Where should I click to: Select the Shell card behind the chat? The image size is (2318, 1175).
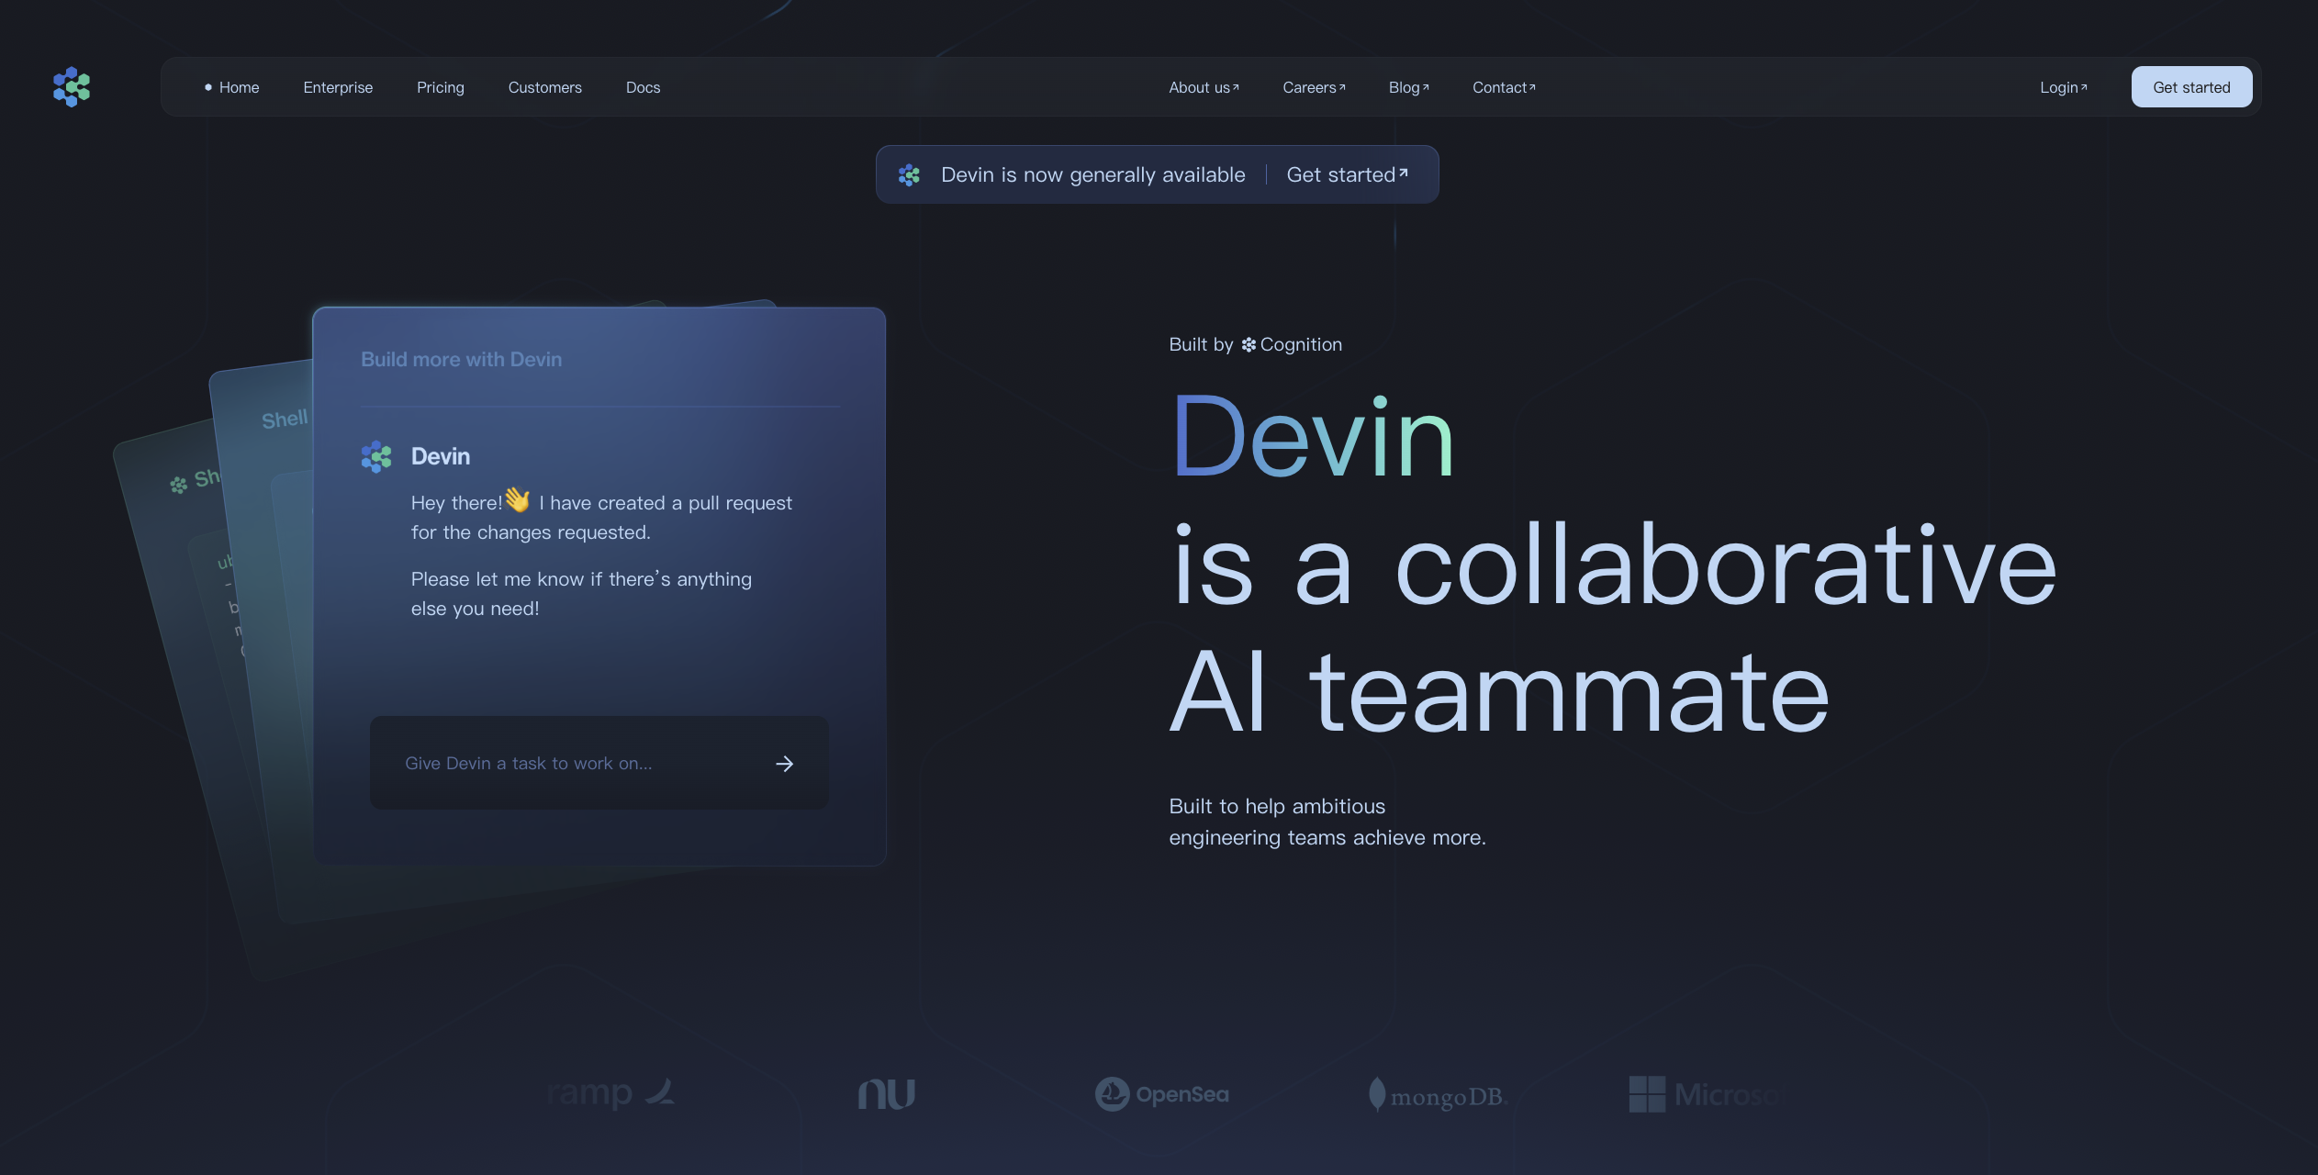[285, 420]
